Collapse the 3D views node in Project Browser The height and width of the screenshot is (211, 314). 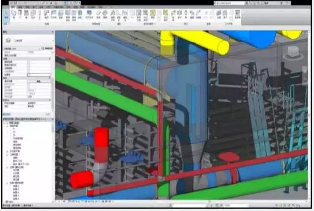(7, 155)
